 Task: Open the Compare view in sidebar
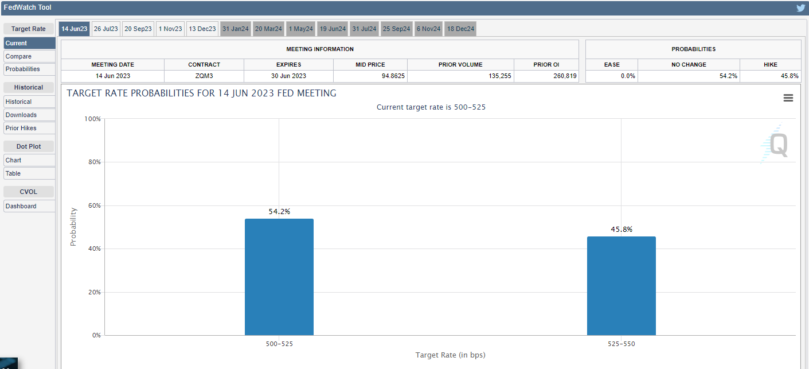(x=29, y=56)
